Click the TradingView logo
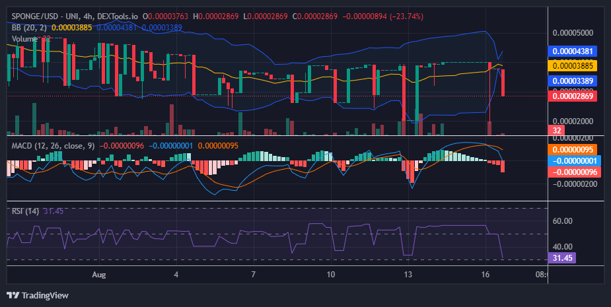 click(38, 295)
